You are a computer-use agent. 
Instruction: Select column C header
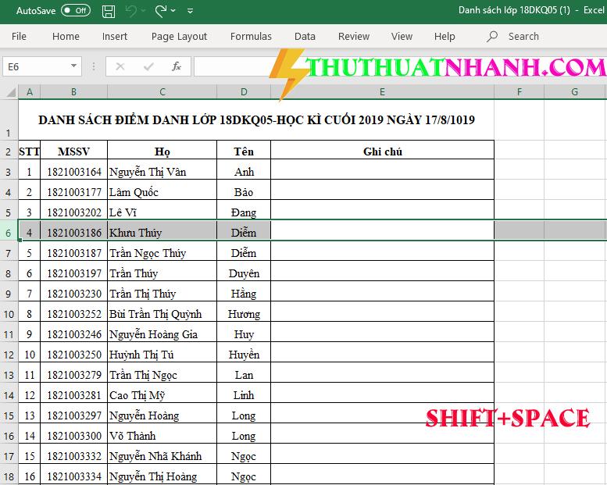click(162, 92)
